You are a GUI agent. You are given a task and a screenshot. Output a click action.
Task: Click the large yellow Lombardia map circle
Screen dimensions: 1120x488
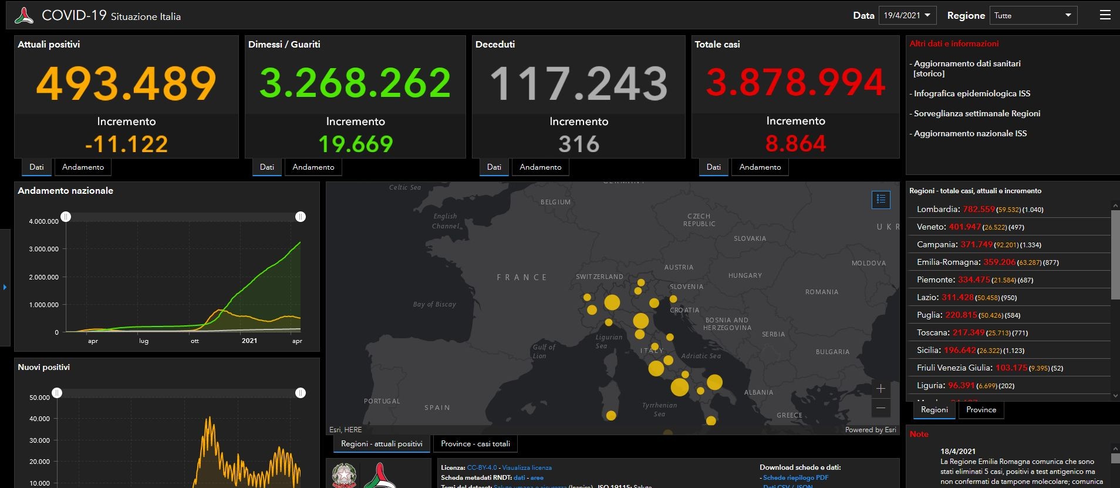612,302
